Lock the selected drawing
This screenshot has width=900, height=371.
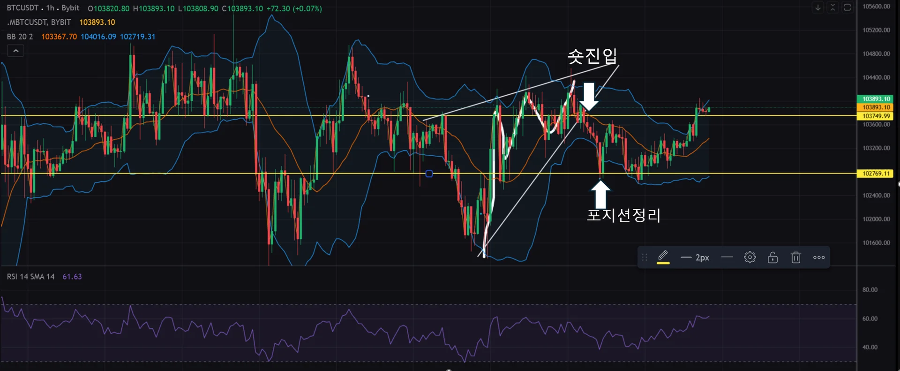(772, 257)
